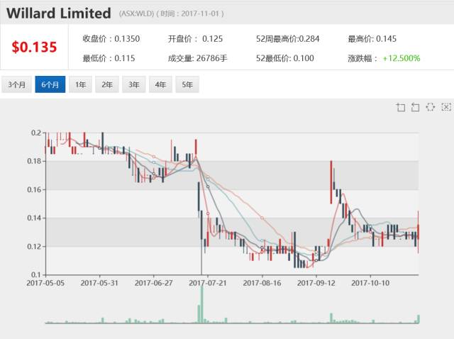454x339 pixels.
Task: Click the Willard Limited title
Action: (59, 13)
